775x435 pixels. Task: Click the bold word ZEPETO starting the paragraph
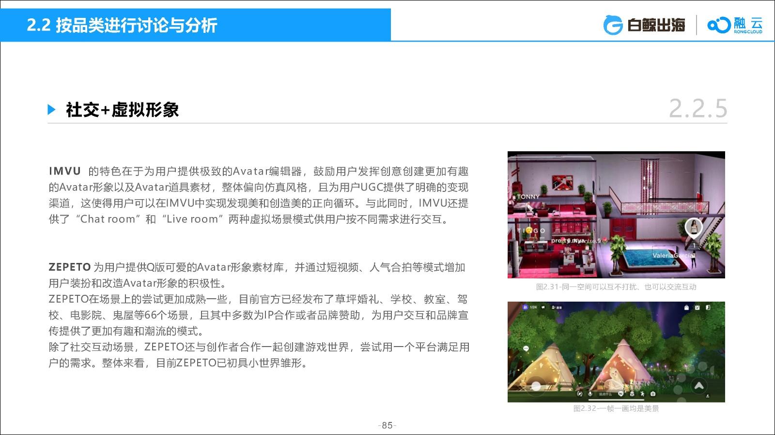tap(70, 267)
